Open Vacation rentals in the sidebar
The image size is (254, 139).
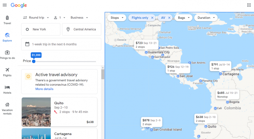7,108
